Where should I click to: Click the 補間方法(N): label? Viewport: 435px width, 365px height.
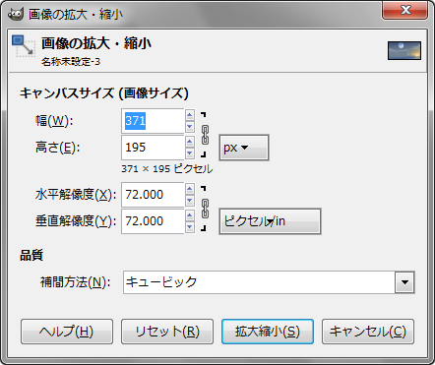[x=76, y=282]
